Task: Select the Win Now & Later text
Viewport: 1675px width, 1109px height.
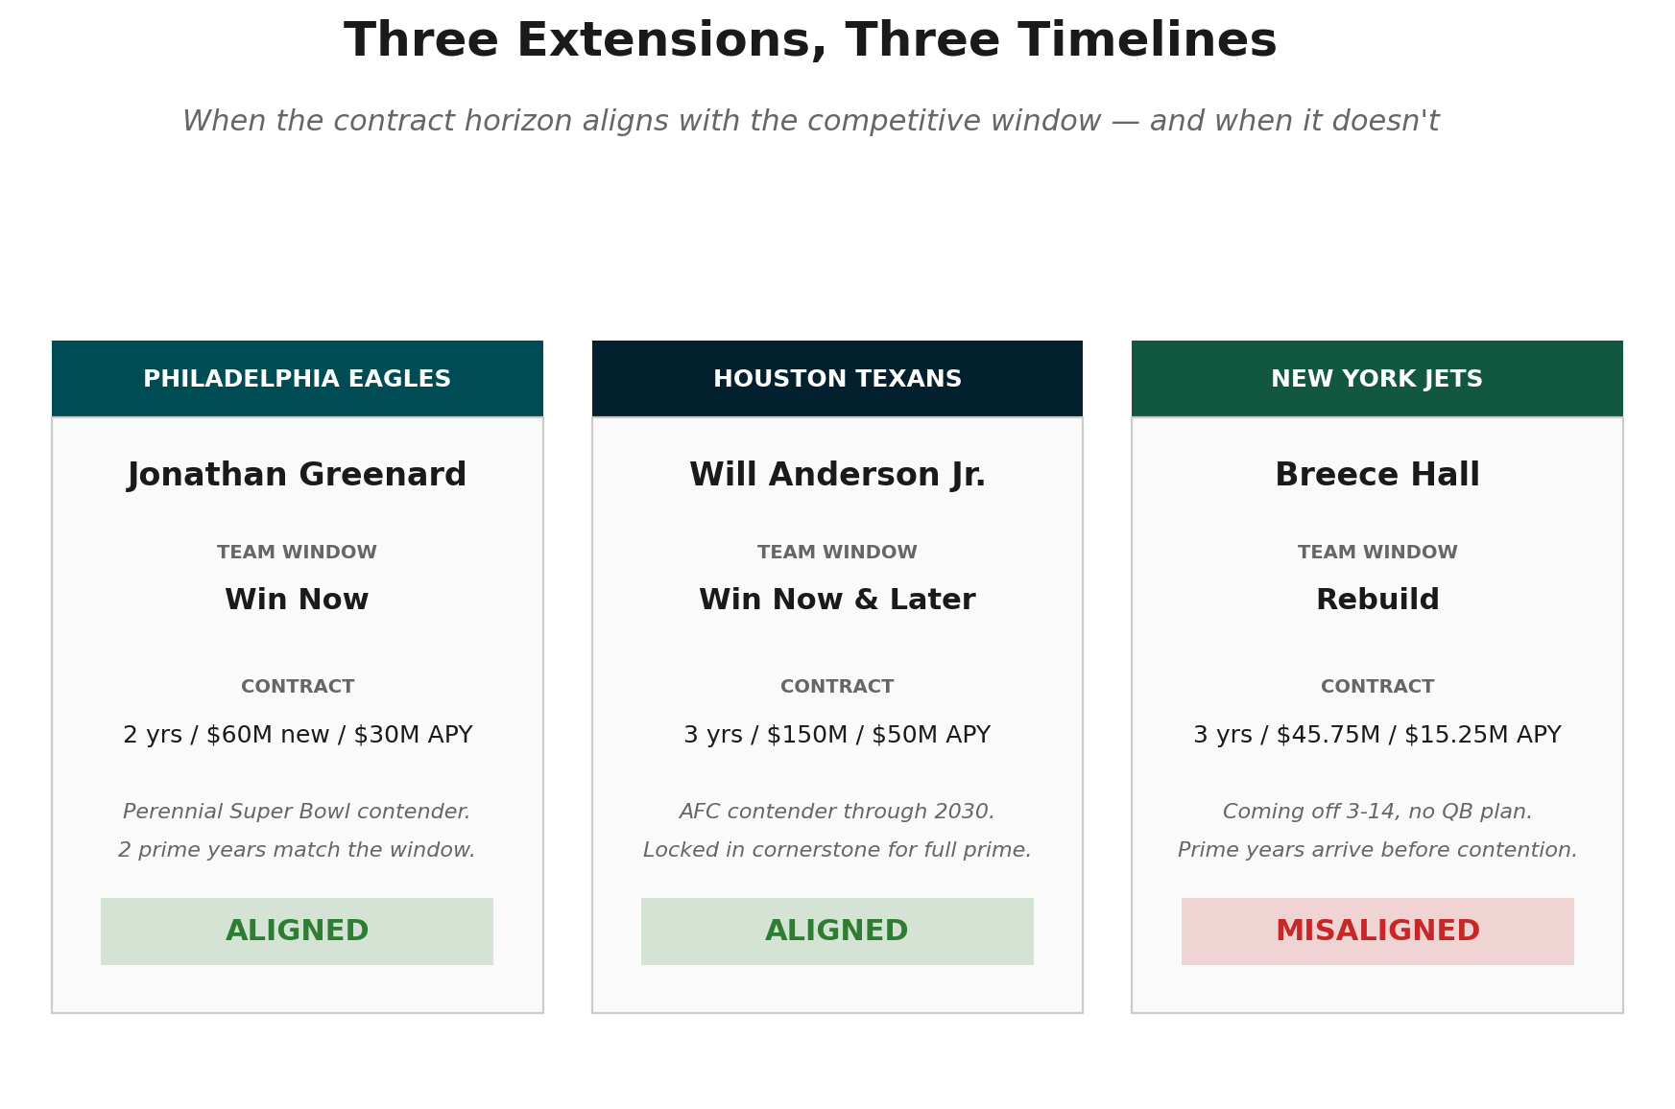Action: point(837,601)
